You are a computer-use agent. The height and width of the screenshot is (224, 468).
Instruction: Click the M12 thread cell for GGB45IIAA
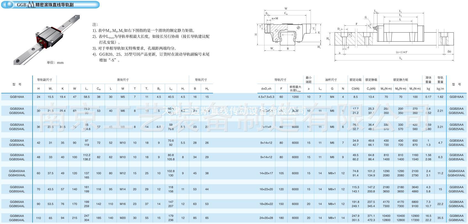[x=123, y=173]
